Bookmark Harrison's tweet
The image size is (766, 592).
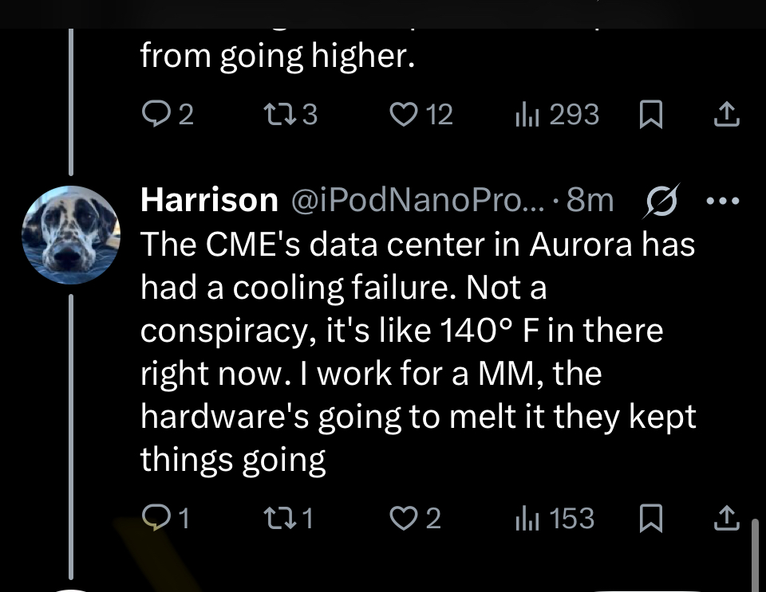(651, 519)
